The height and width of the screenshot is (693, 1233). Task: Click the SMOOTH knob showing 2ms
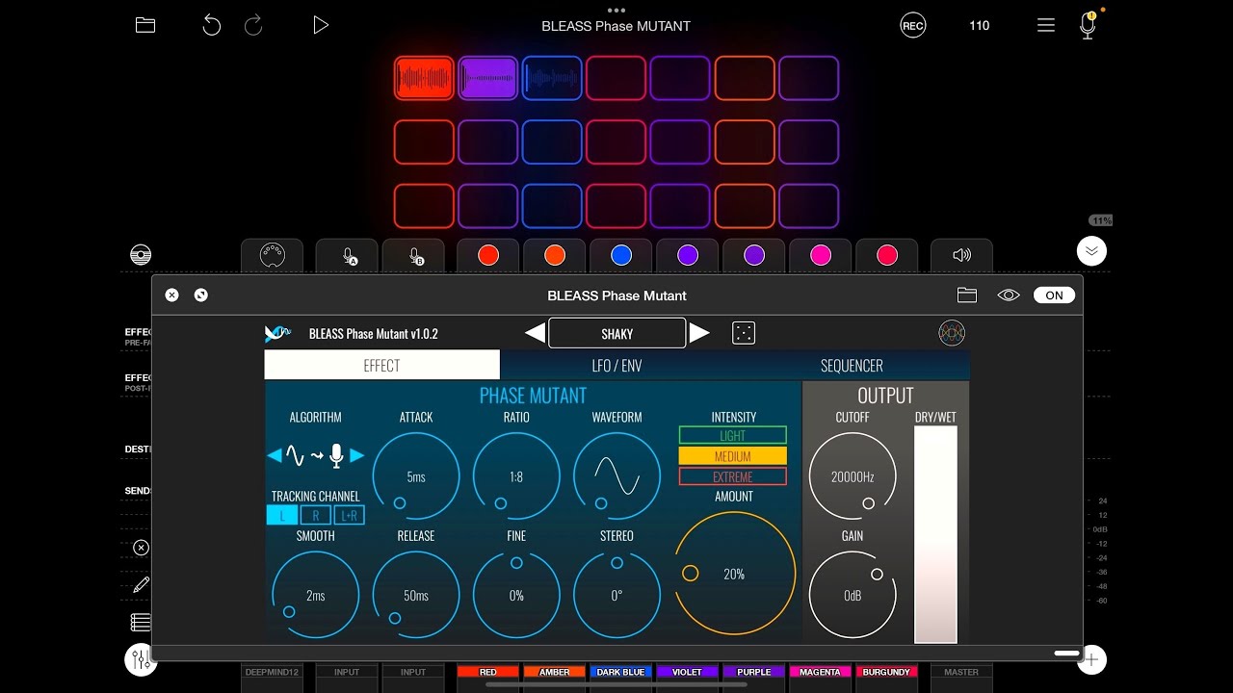pos(316,596)
